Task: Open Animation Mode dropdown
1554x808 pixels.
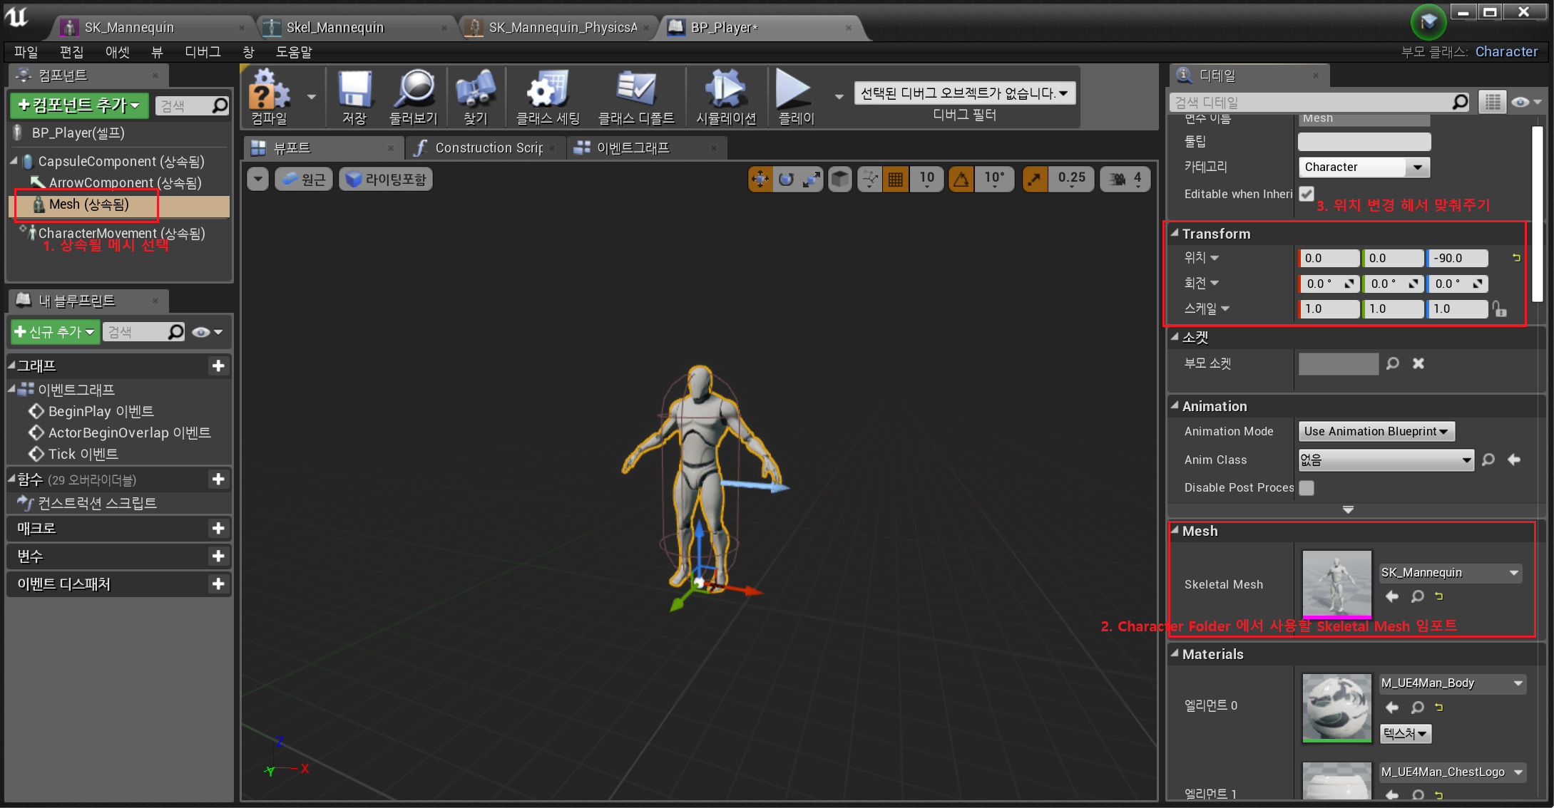Action: 1375,432
